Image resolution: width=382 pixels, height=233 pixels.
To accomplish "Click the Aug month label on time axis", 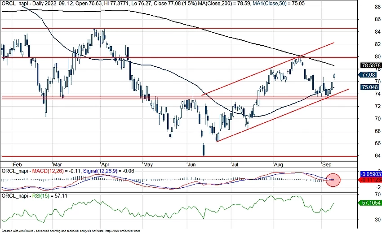I will click(279, 164).
